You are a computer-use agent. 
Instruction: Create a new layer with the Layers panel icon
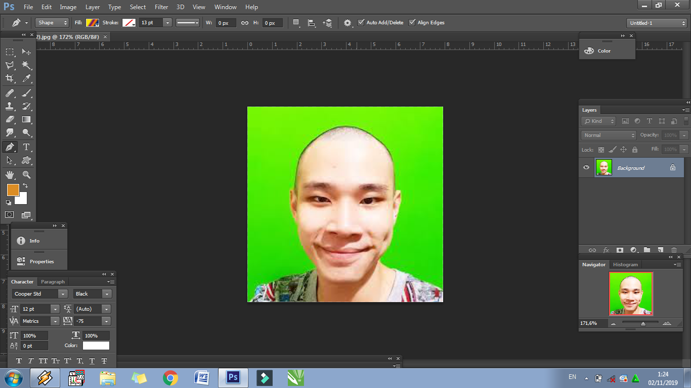pyautogui.click(x=660, y=250)
